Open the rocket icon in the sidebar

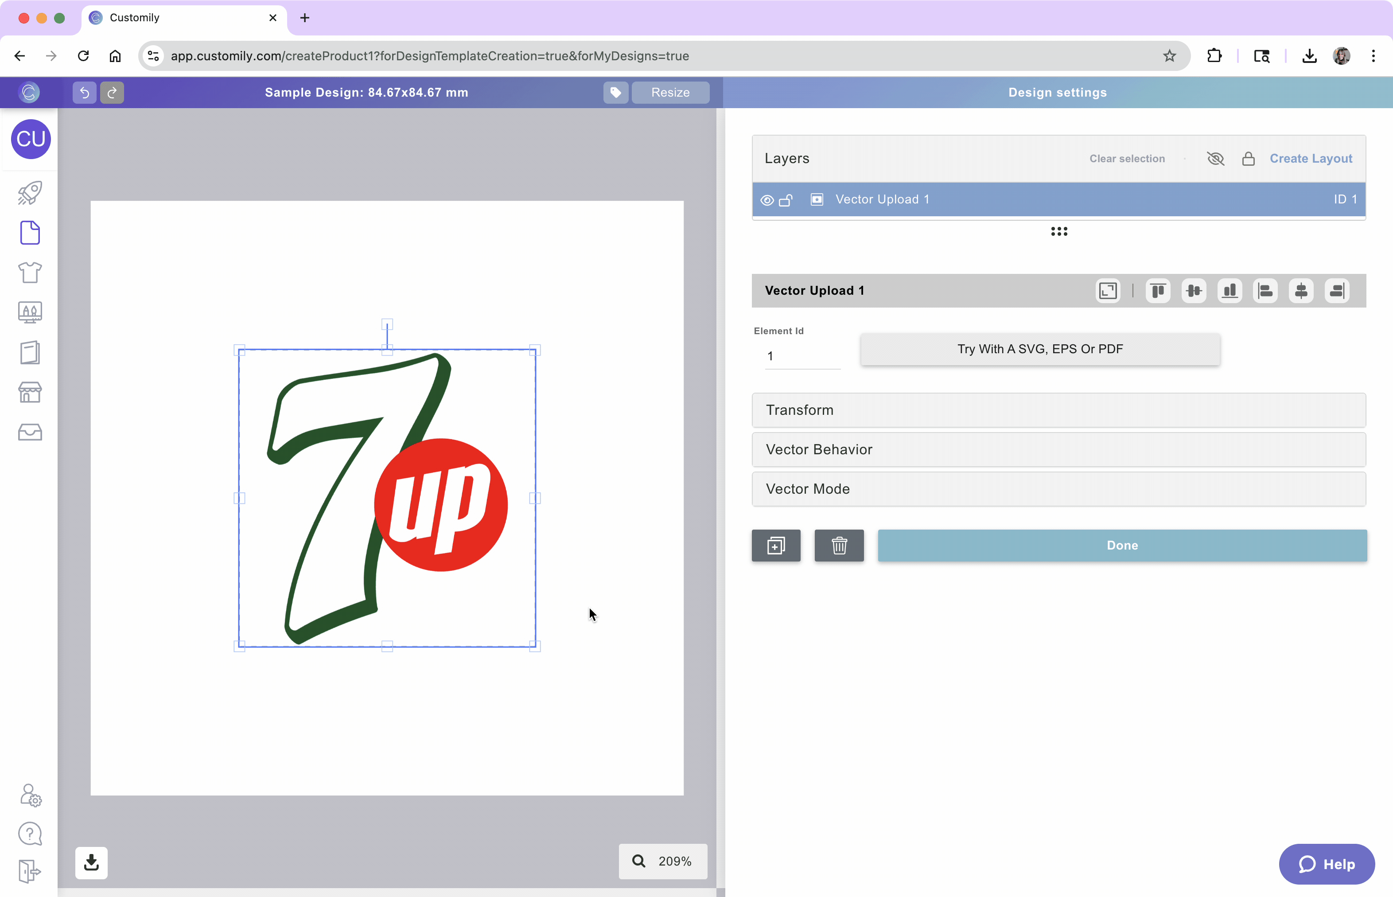[30, 193]
